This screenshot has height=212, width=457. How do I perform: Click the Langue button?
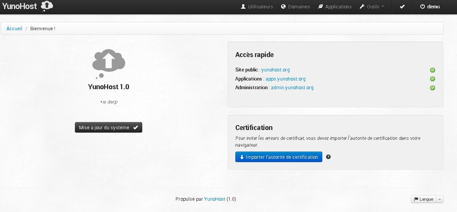tap(423, 199)
